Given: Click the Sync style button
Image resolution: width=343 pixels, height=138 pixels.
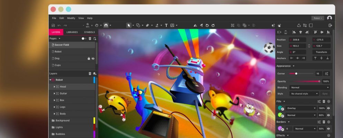Looking at the screenshot, I should click(325, 93).
